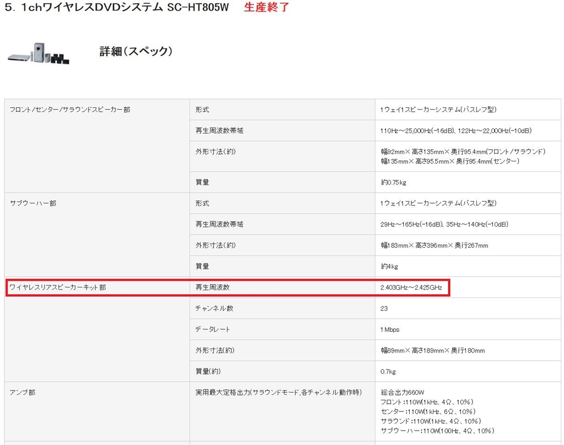Click the 2.403GHz～2.425GHz value
This screenshot has width=564, height=445.
pyautogui.click(x=411, y=287)
